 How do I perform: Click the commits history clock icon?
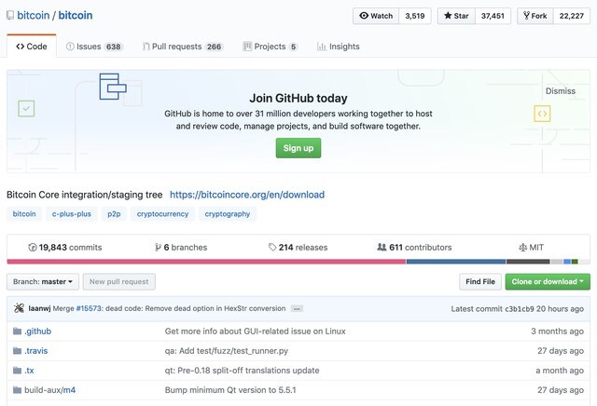[x=33, y=248]
